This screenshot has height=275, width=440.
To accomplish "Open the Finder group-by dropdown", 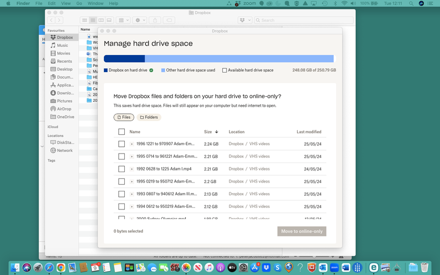I will 124,20.
